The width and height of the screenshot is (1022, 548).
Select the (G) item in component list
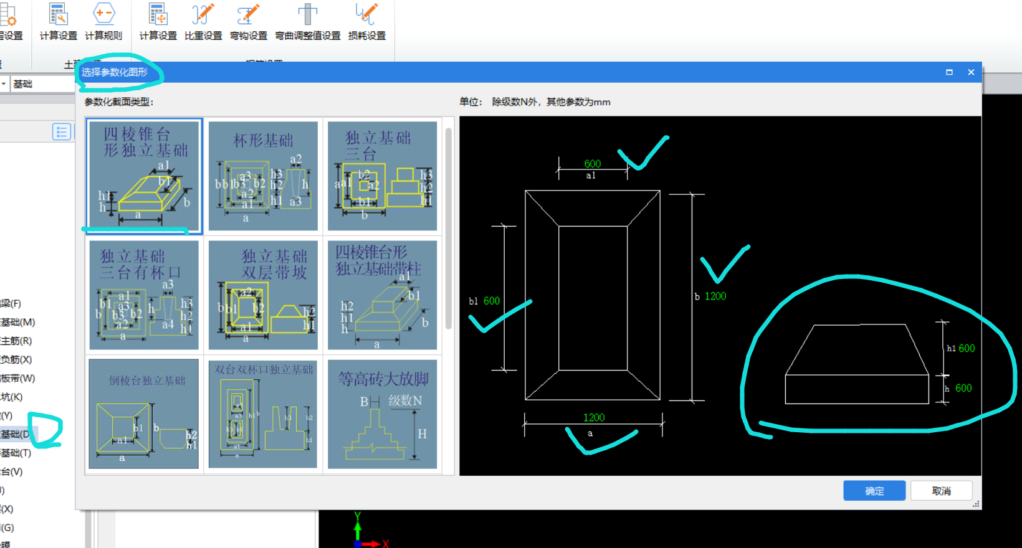[x=7, y=527]
